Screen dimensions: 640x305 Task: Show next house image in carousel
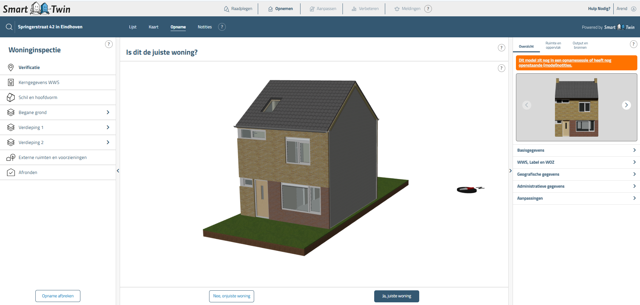pos(626,105)
